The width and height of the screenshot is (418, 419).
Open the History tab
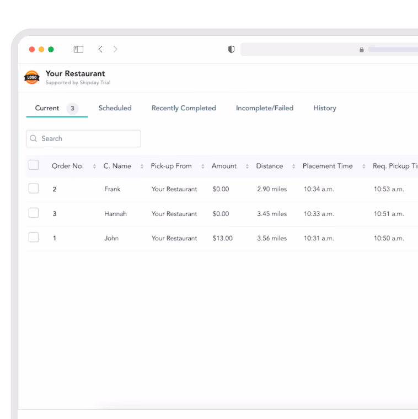(325, 108)
